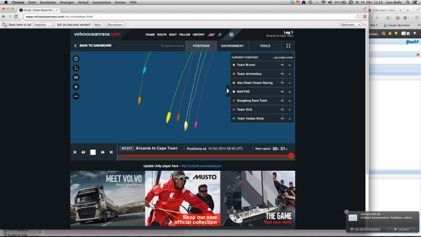Switch the map to 3D view
This screenshot has height=237, width=421.
coord(76,77)
